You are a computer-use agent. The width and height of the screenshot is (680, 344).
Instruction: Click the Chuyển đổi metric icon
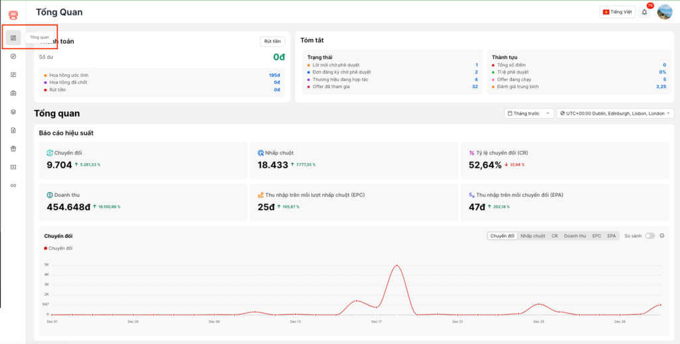point(50,152)
